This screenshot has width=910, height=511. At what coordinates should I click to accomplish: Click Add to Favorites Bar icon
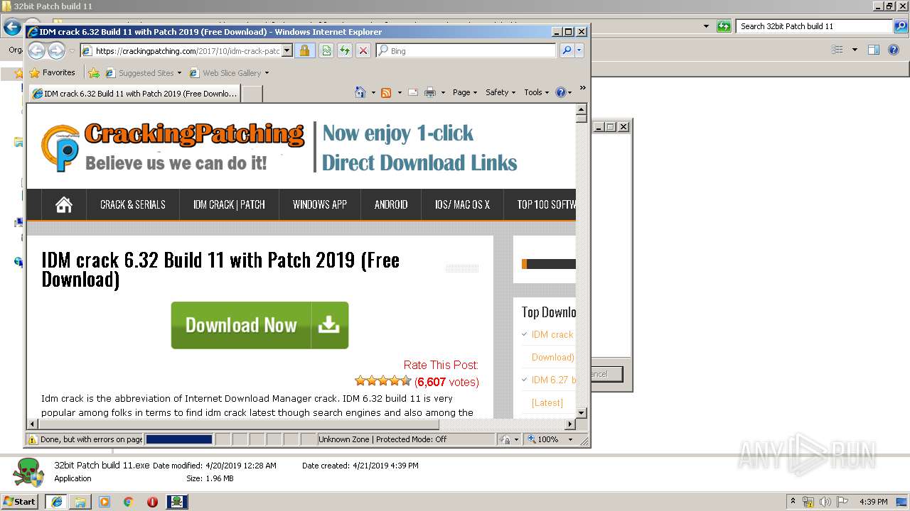click(93, 72)
